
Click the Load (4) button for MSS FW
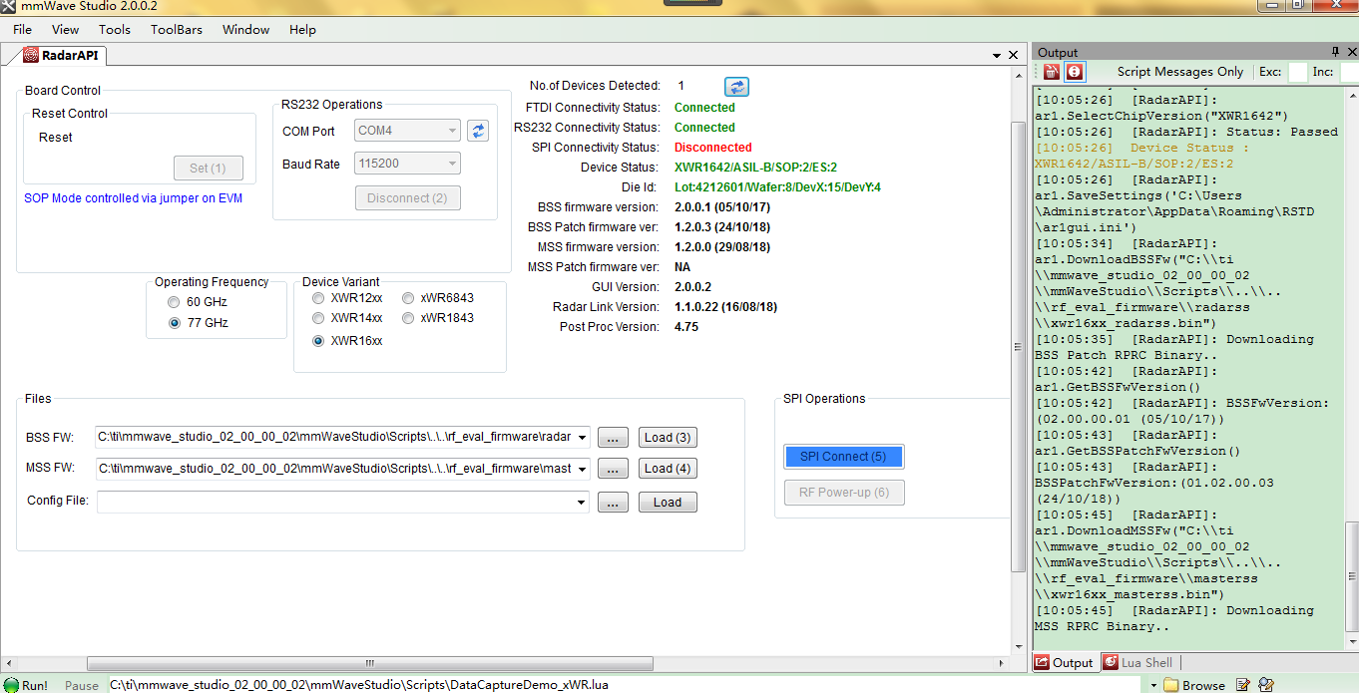[668, 468]
